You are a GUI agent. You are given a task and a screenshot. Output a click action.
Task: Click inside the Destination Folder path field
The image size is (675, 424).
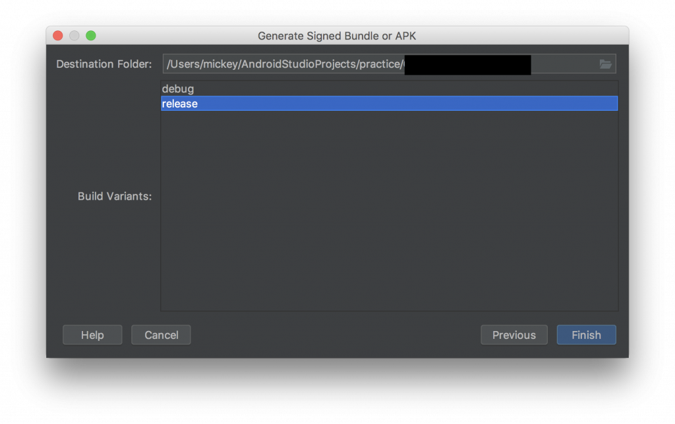(389, 64)
